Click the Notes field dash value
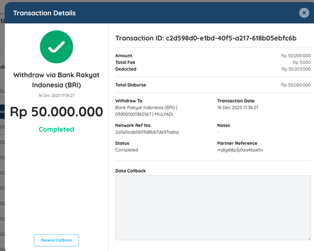The width and height of the screenshot is (314, 251). (x=218, y=132)
